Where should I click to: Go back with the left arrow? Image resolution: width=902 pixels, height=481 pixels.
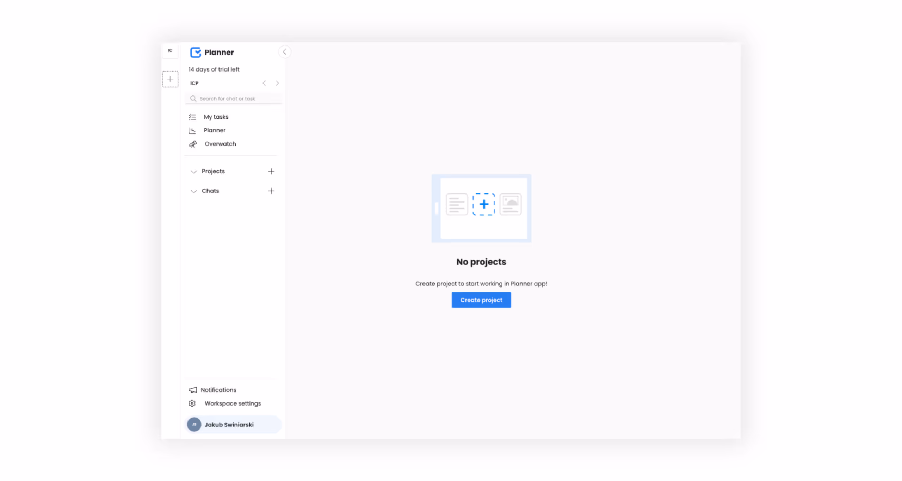264,83
